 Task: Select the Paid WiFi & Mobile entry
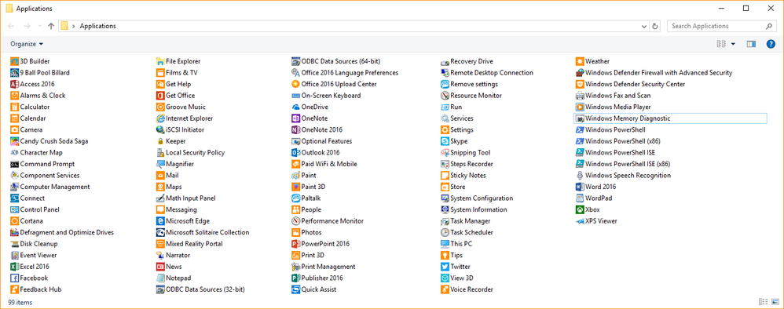coord(324,164)
